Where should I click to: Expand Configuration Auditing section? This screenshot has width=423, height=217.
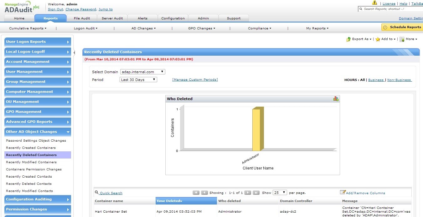coord(38,199)
